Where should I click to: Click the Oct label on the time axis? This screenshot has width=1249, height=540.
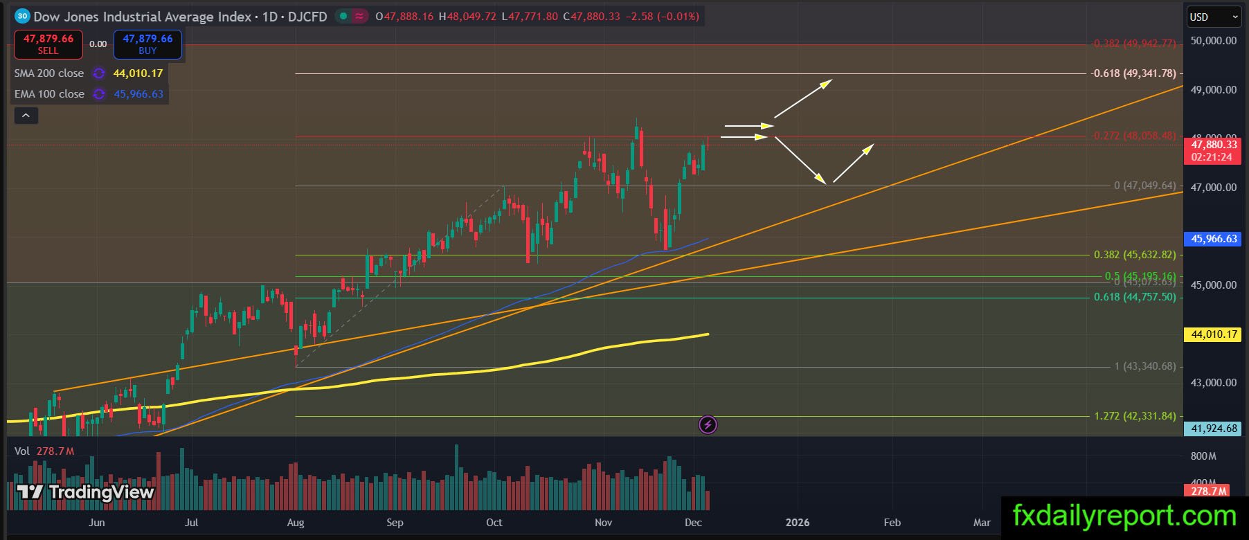(494, 523)
